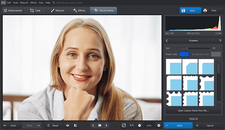Open the blue Frame color swatch
Viewport: 225px width, 130px height.
pyautogui.click(x=184, y=54)
